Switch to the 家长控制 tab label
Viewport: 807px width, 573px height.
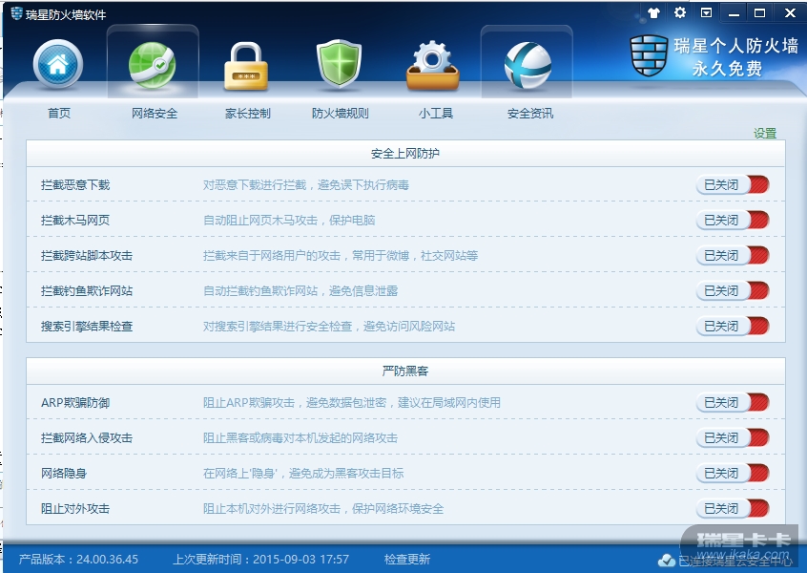click(x=248, y=114)
